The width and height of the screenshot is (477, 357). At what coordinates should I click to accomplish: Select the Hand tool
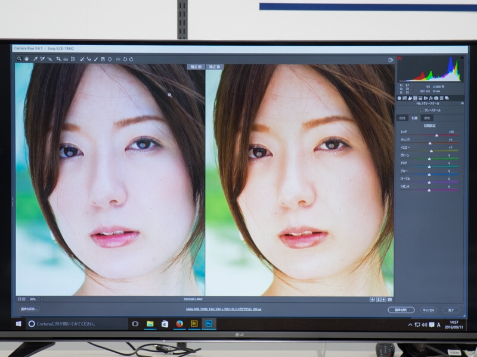26,59
